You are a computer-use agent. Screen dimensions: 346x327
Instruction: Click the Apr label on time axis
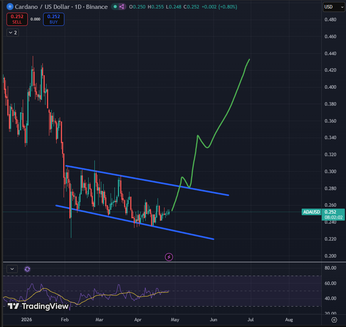[x=138, y=320]
